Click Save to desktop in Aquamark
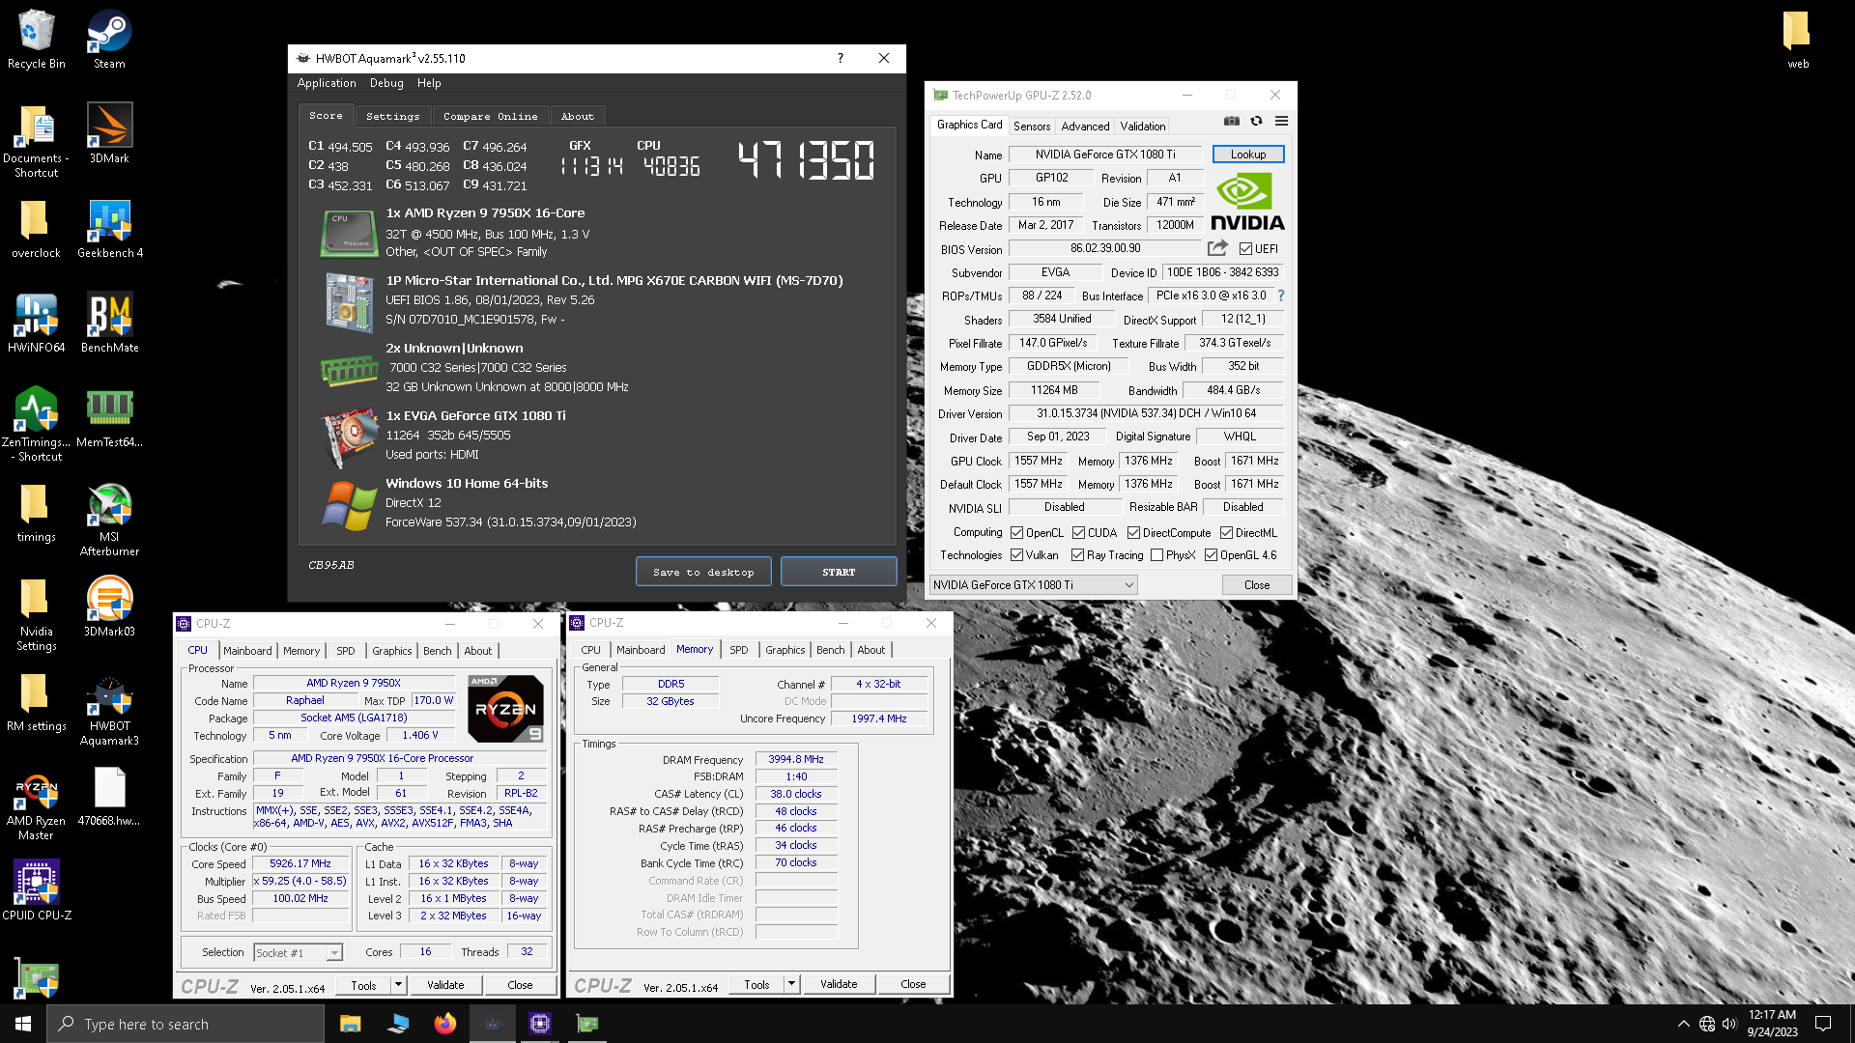This screenshot has width=1855, height=1043. pyautogui.click(x=703, y=572)
